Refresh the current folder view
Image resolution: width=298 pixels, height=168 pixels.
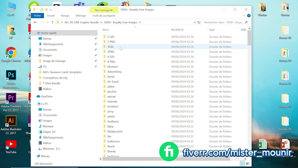point(199,22)
